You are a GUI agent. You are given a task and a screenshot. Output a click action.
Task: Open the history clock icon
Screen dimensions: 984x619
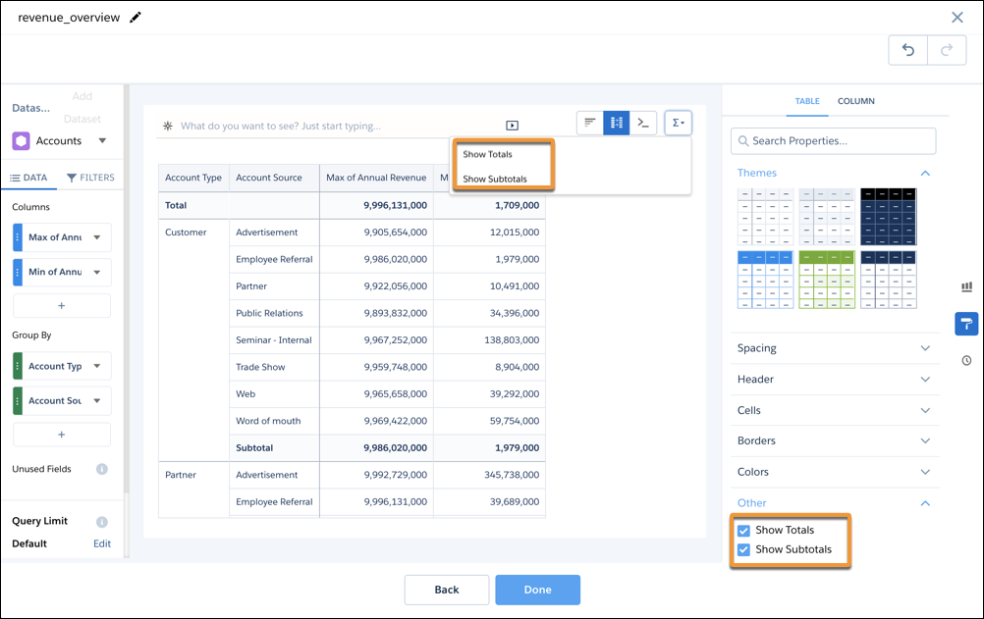tap(965, 360)
